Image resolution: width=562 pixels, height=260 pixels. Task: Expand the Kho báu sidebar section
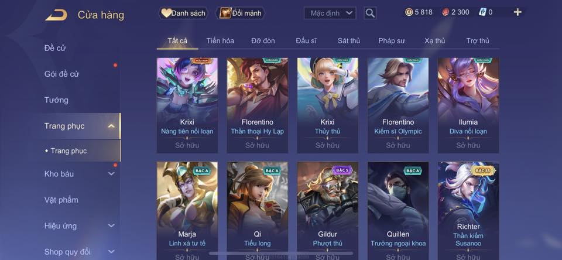pyautogui.click(x=111, y=173)
